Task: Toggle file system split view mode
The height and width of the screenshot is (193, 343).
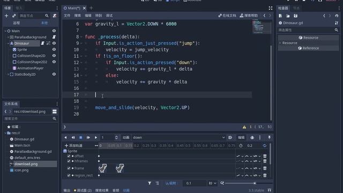Action: pos(55,112)
